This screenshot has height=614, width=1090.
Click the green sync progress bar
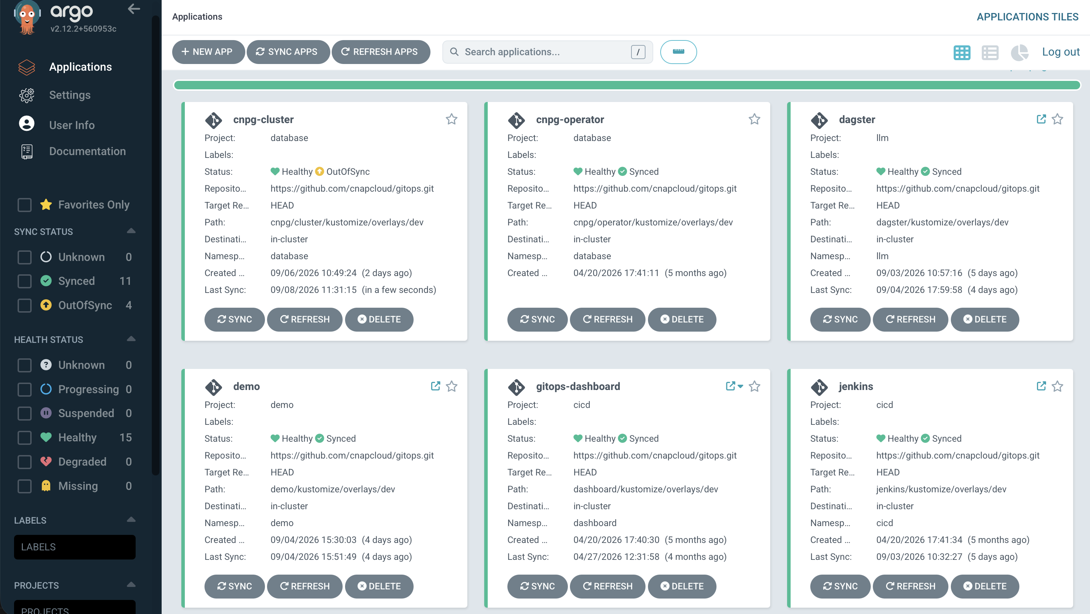coord(627,85)
